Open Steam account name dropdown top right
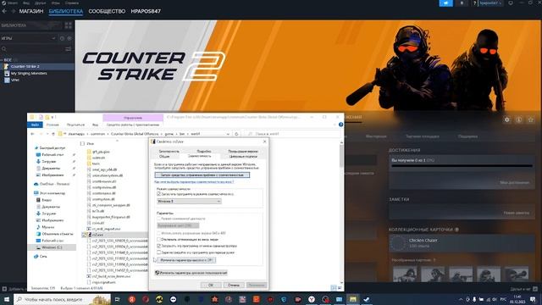 click(x=490, y=3)
